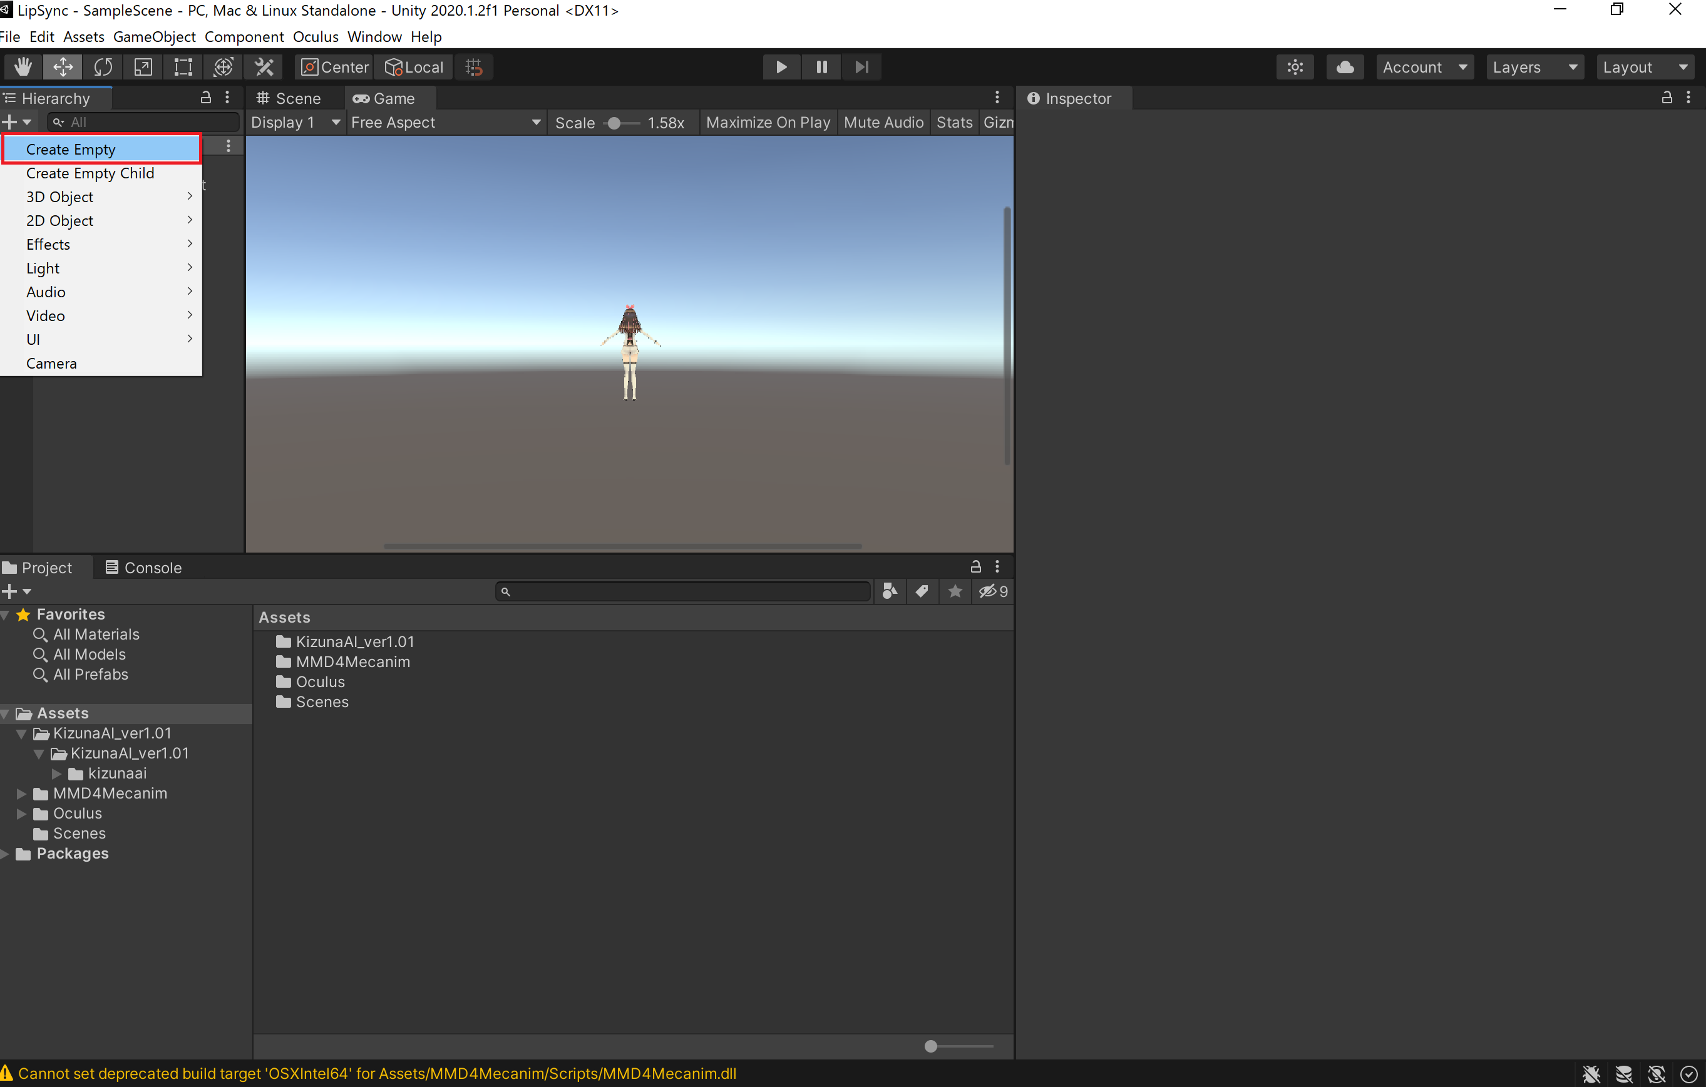The image size is (1706, 1087).
Task: Open the cloud services icon
Action: (x=1344, y=68)
